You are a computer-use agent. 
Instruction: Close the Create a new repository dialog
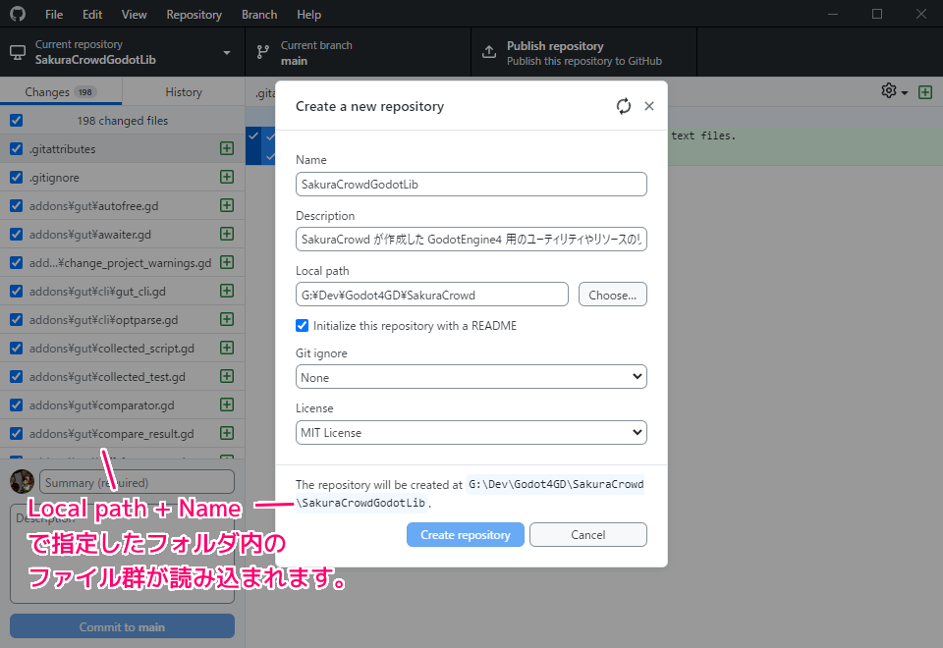pos(649,106)
